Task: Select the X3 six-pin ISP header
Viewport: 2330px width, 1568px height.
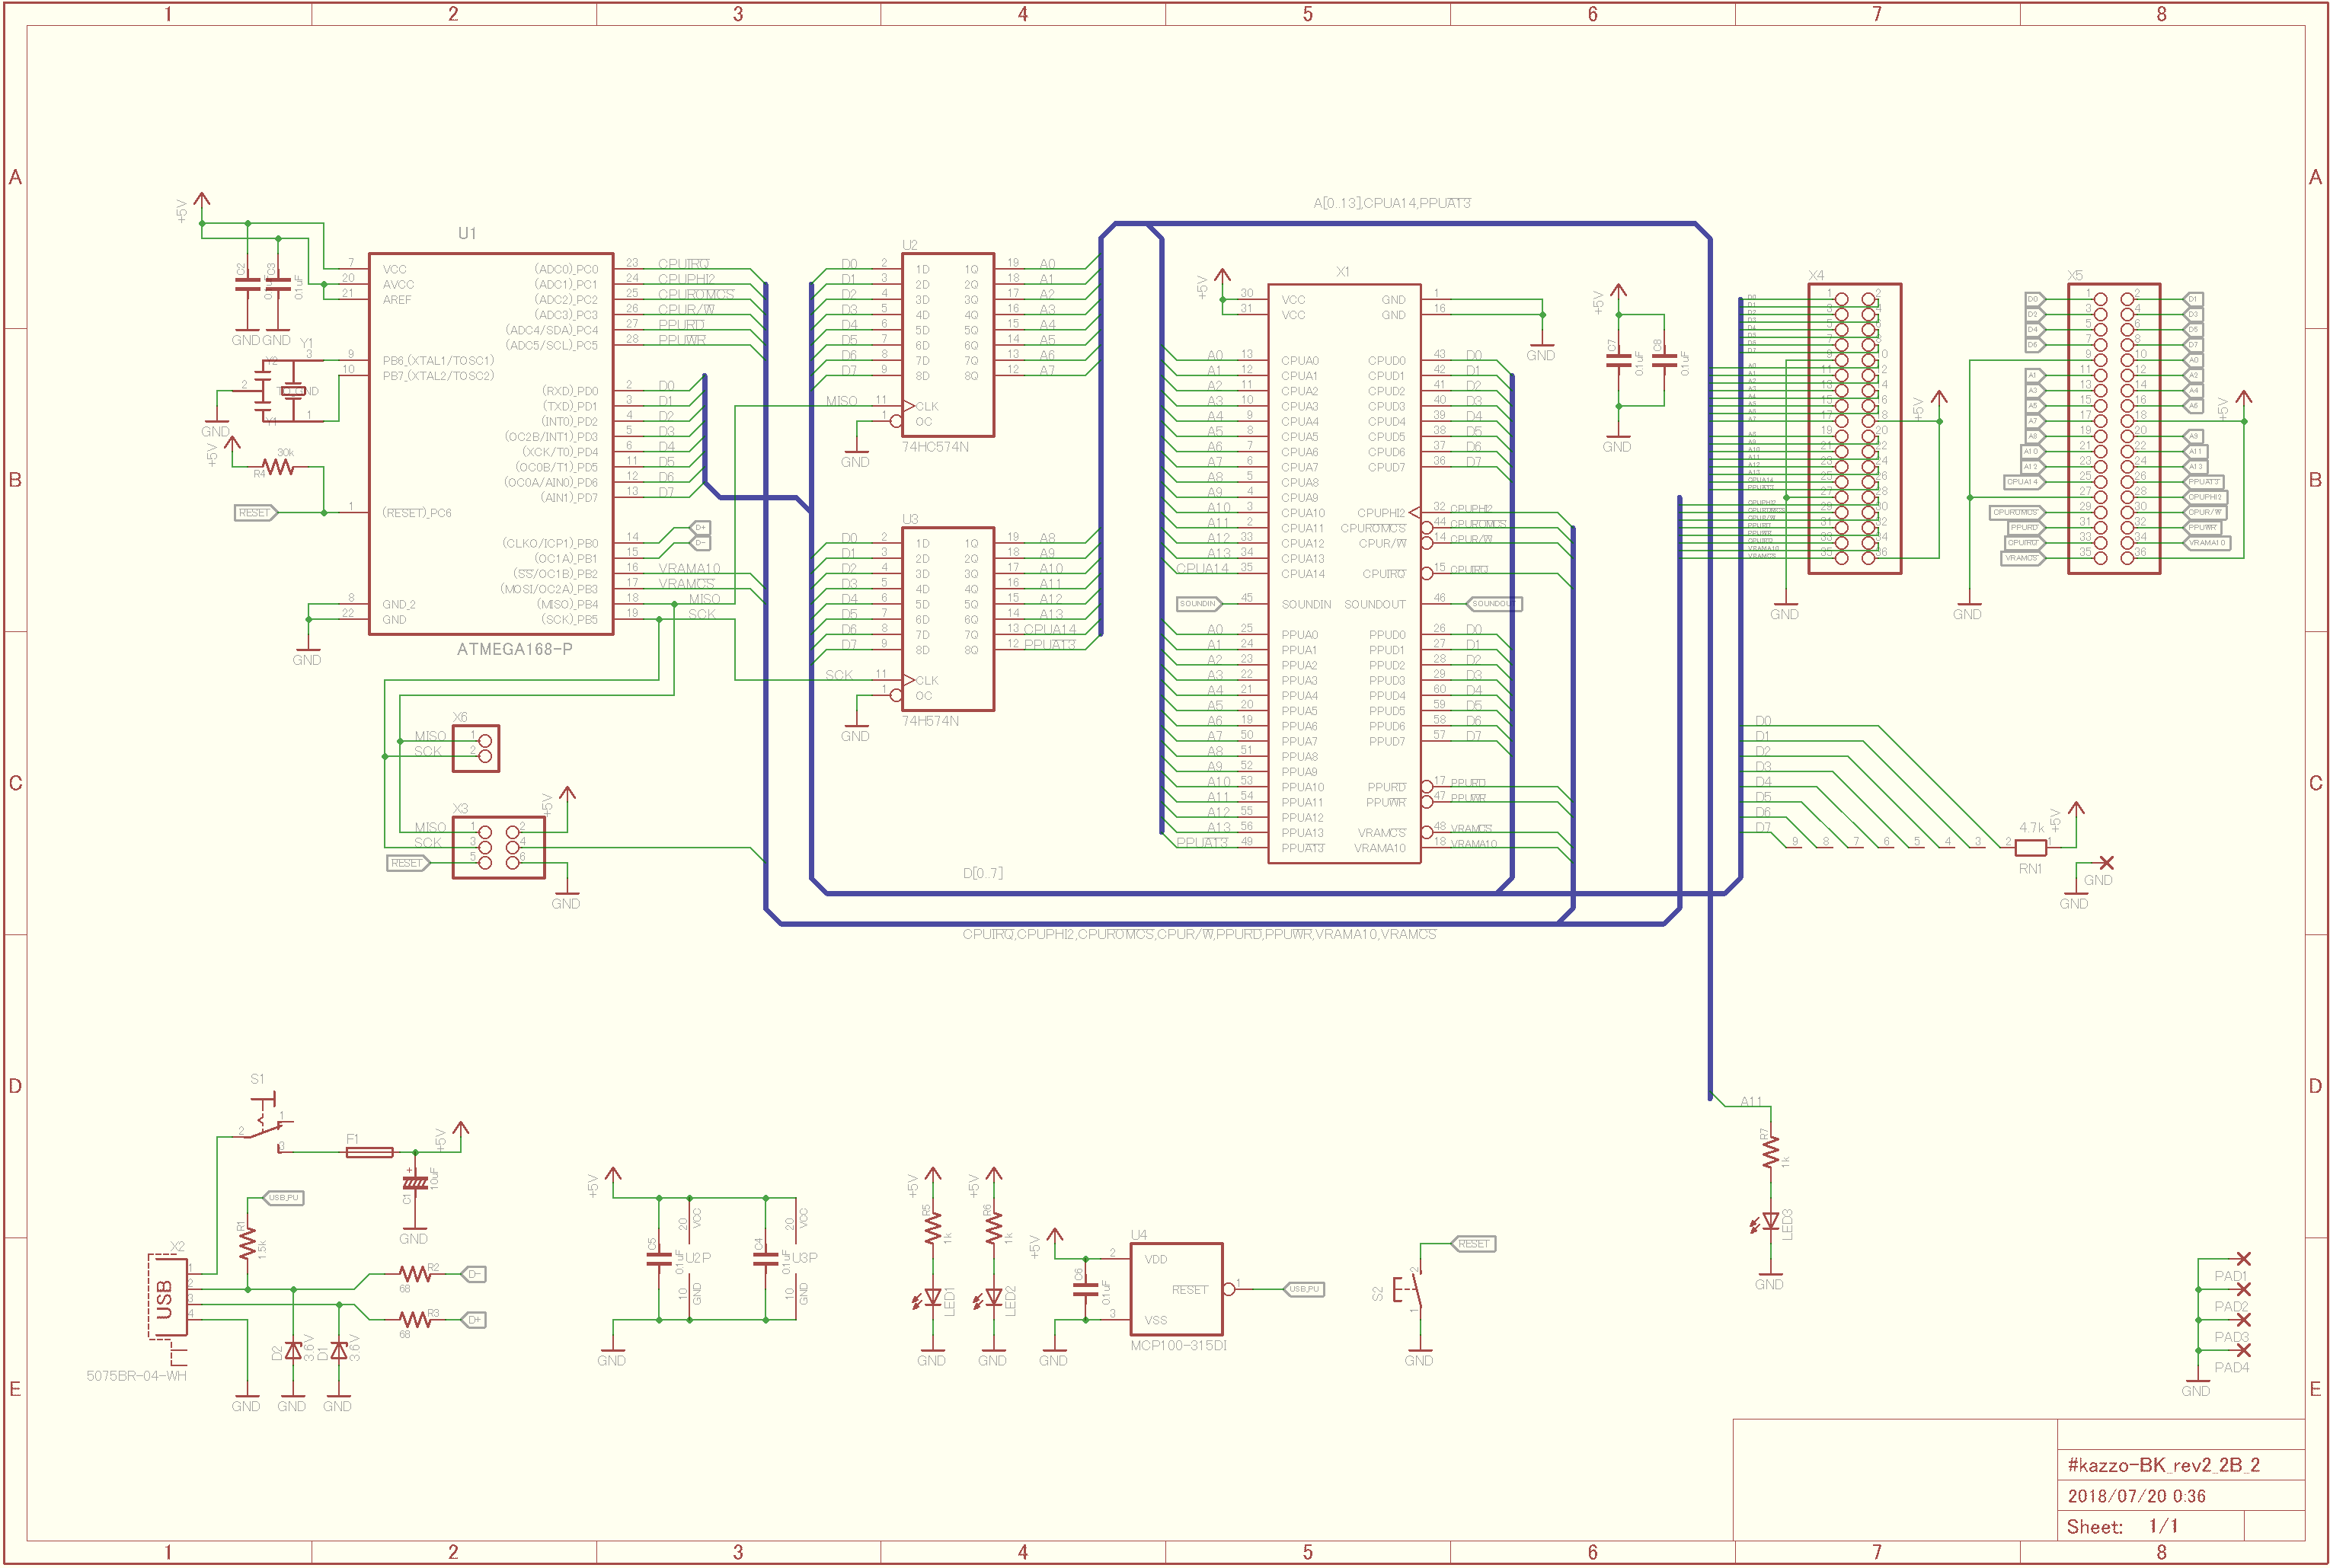Action: (498, 847)
